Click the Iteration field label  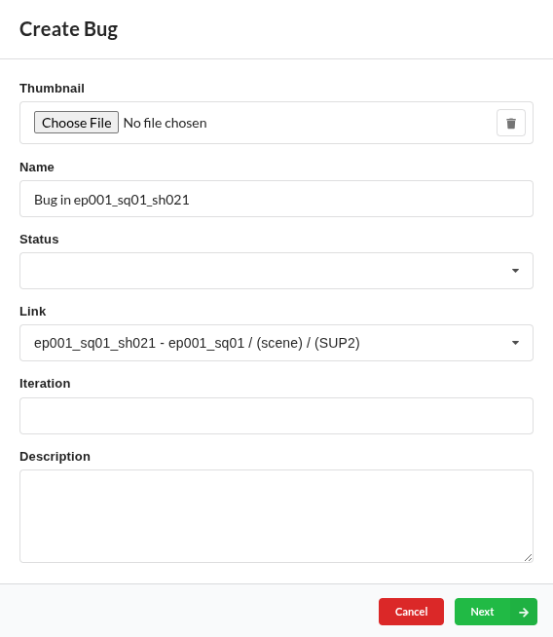coord(45,384)
